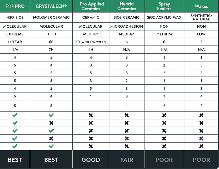Select the bottom X under Spray Sealers
This screenshot has width=219, height=169.
pos(164,146)
